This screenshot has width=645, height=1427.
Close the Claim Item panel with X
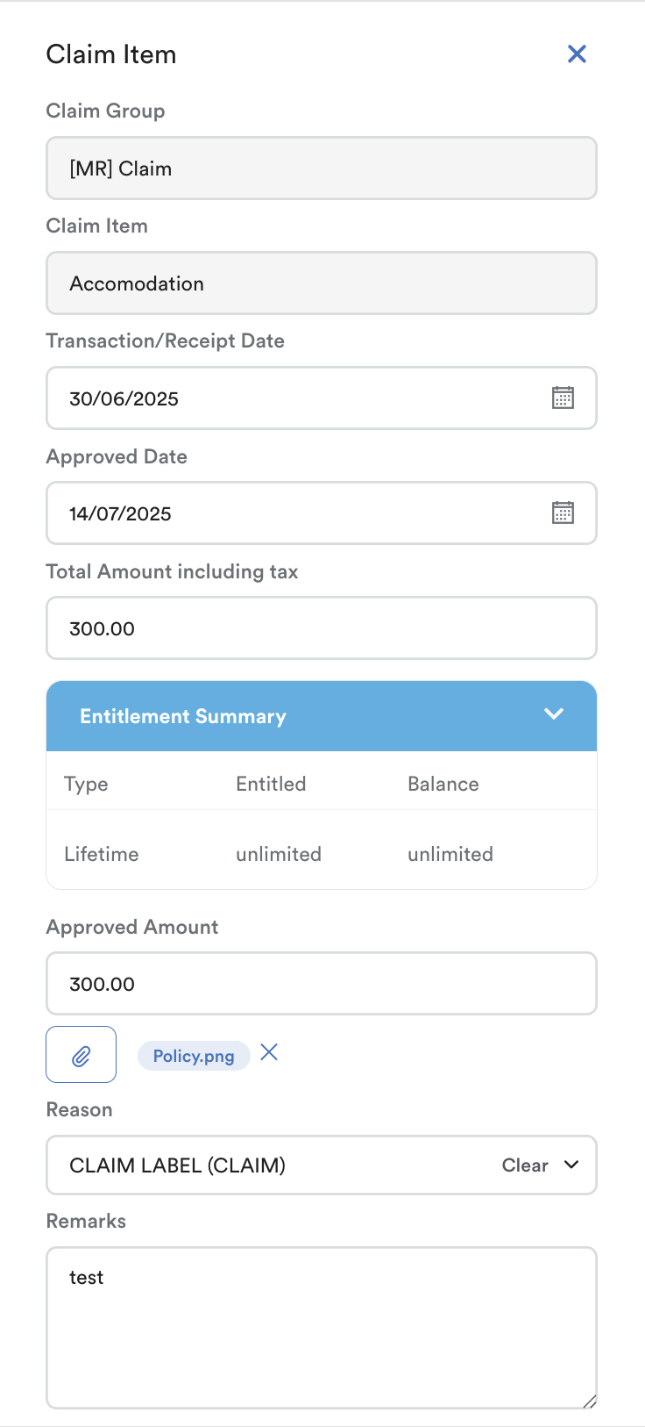[x=577, y=54]
